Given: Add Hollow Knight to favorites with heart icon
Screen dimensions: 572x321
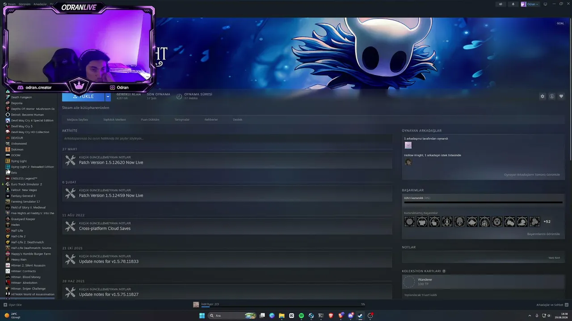Looking at the screenshot, I should [x=561, y=96].
